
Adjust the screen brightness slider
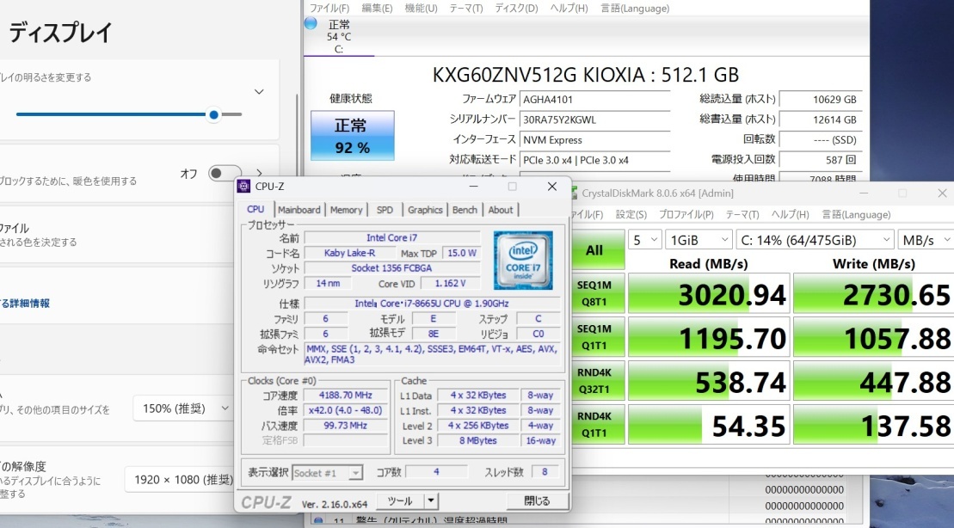tap(213, 114)
